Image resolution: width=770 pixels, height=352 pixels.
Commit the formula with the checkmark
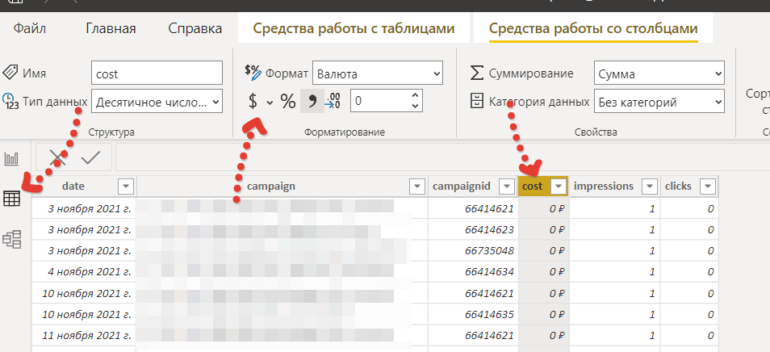point(90,157)
